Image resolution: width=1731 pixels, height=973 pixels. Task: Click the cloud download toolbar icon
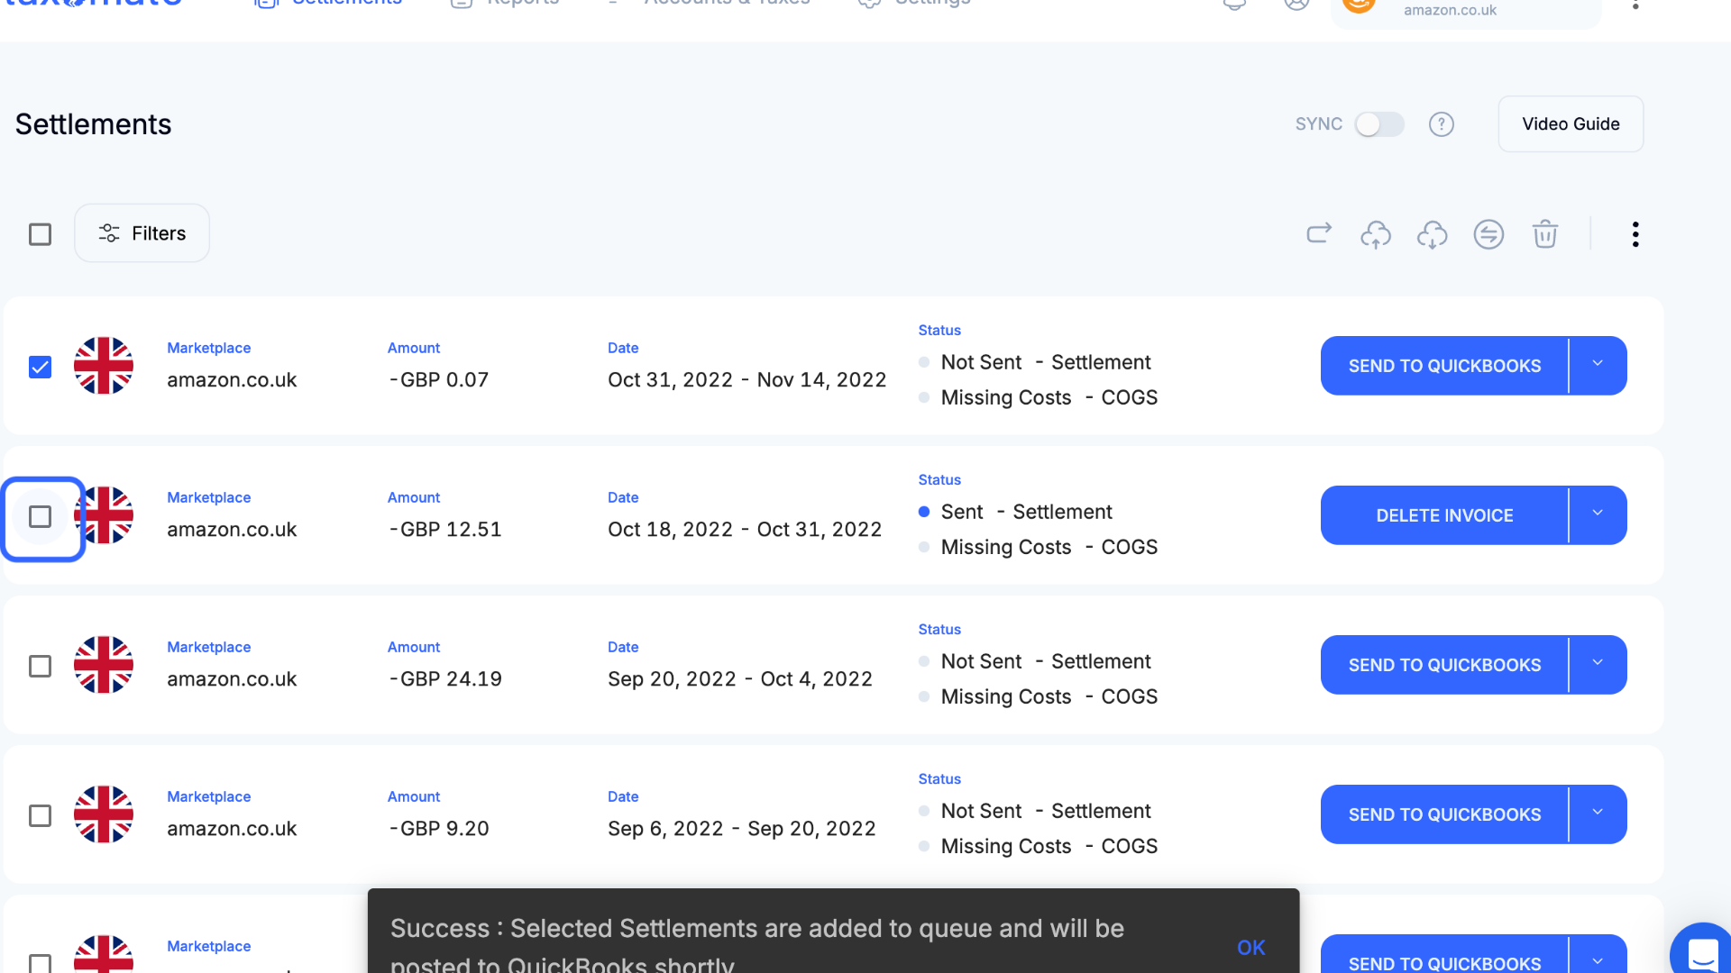[x=1432, y=234]
